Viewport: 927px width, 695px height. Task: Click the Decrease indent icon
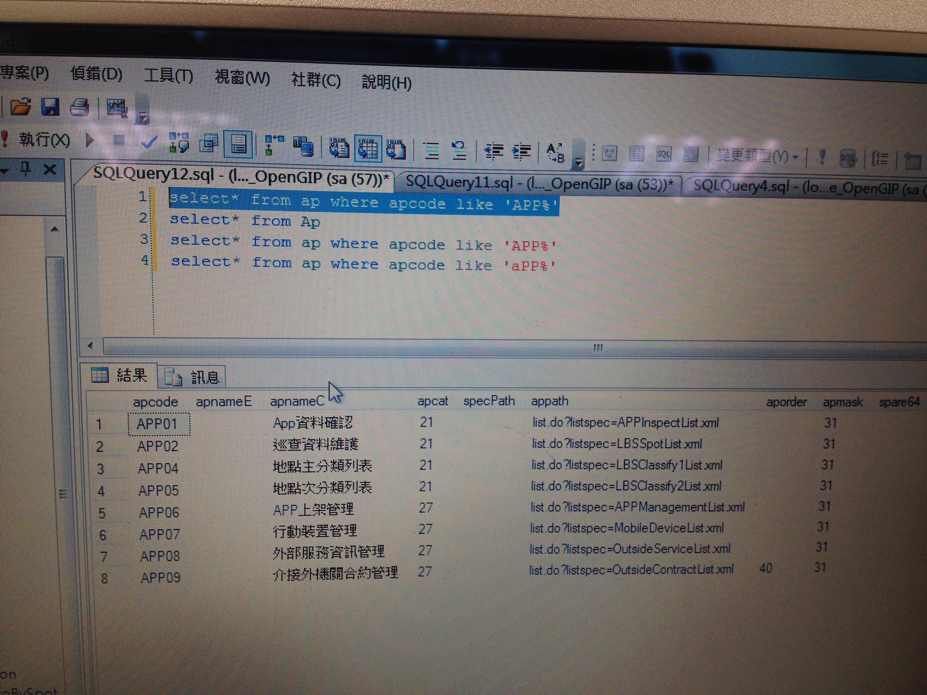[494, 151]
